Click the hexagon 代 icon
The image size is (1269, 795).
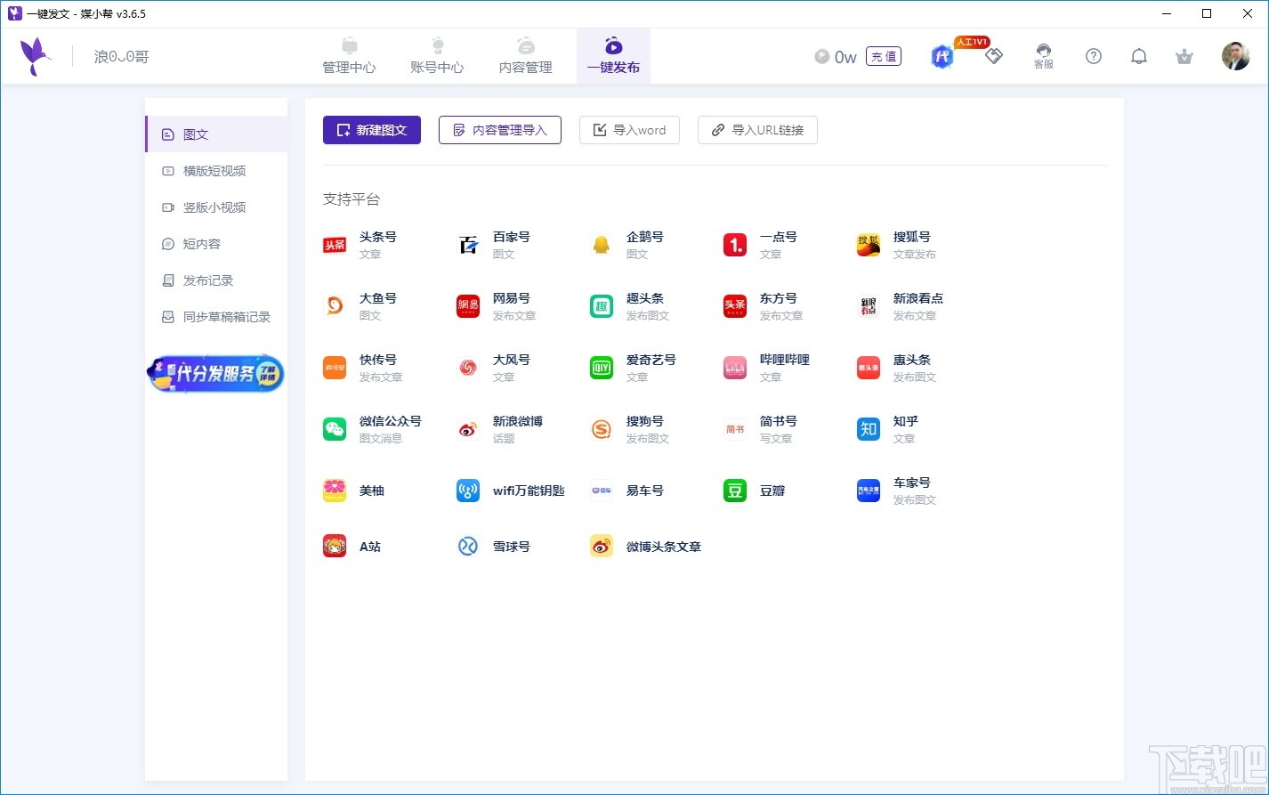pos(942,57)
